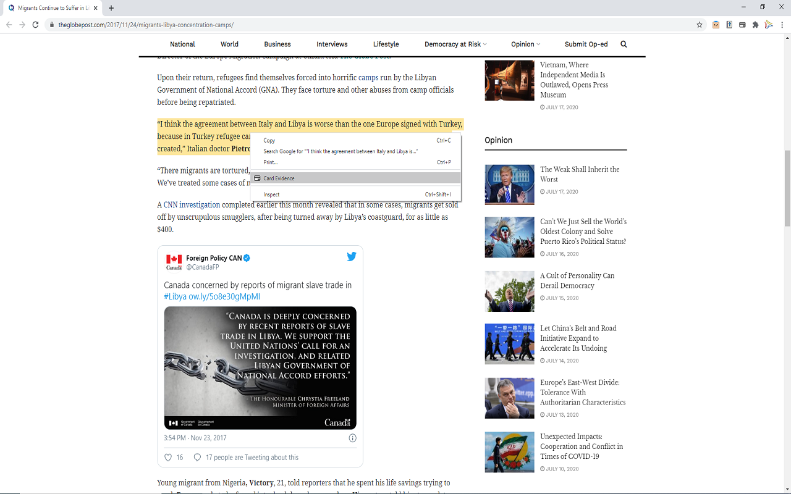This screenshot has width=791, height=494.
Task: Open the broken chain tweet image
Action: click(260, 368)
